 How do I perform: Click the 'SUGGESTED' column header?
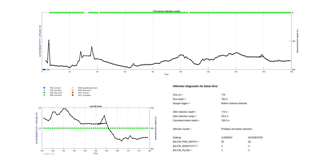tap(255, 137)
